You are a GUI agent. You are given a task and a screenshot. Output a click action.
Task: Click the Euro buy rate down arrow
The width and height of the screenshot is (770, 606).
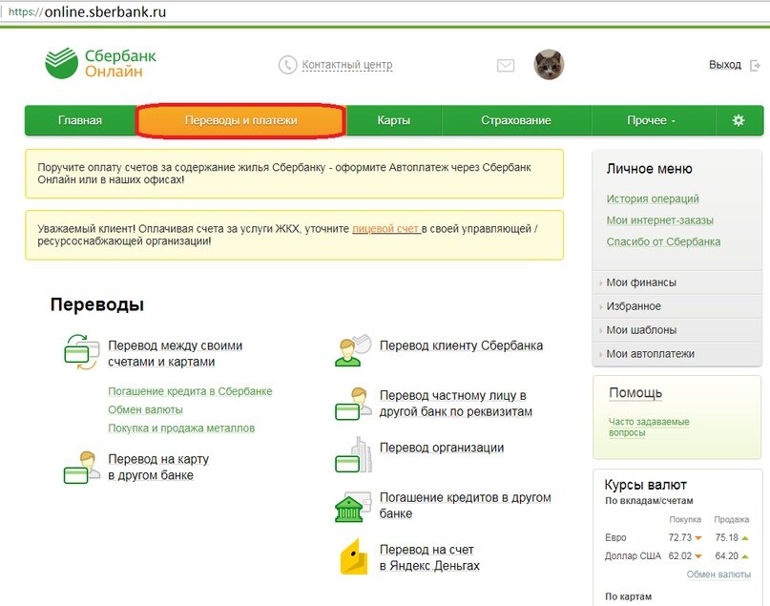coord(698,538)
